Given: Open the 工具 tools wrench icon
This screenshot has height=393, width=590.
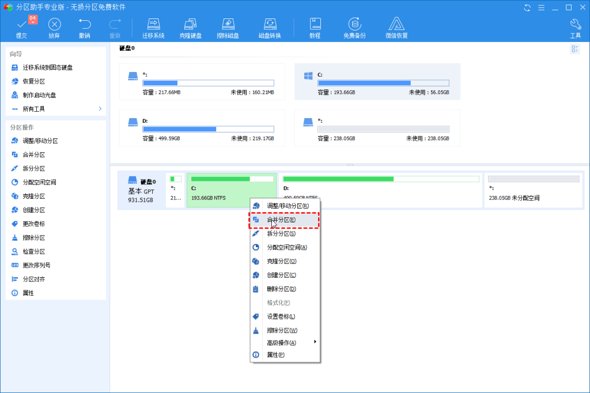Looking at the screenshot, I should [576, 28].
